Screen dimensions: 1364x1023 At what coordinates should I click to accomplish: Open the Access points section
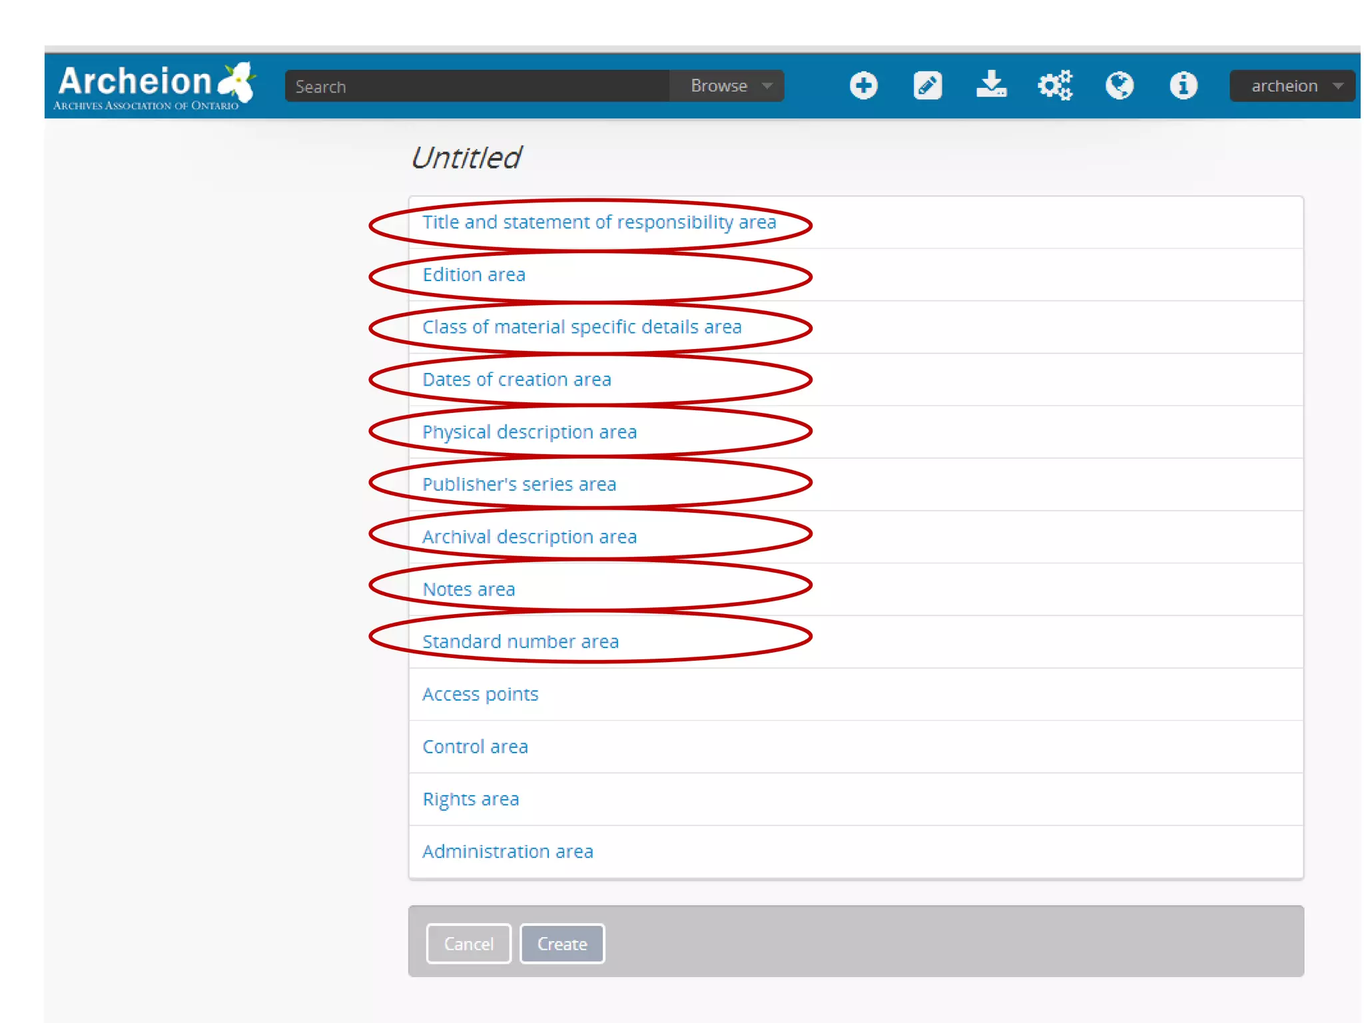(480, 694)
